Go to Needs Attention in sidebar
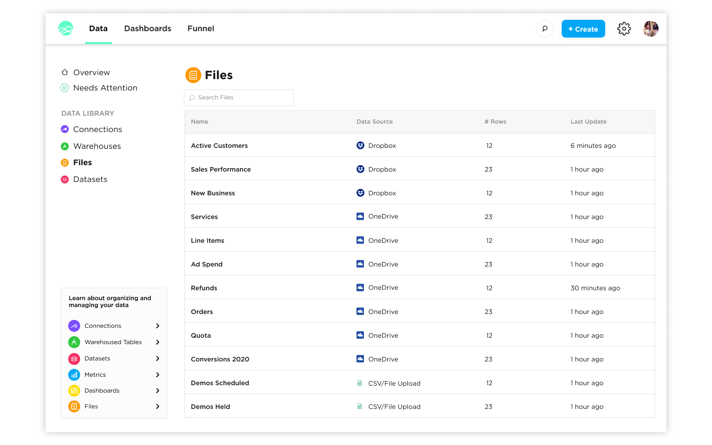Viewport: 712px width, 445px height. coord(105,88)
